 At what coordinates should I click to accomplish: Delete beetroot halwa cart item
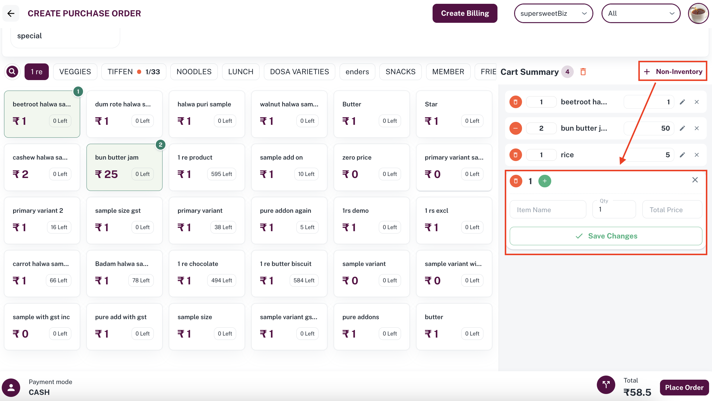(516, 102)
